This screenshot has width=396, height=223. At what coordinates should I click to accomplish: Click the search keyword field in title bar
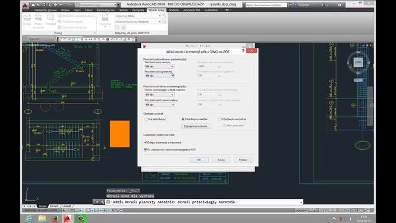pos(266,5)
